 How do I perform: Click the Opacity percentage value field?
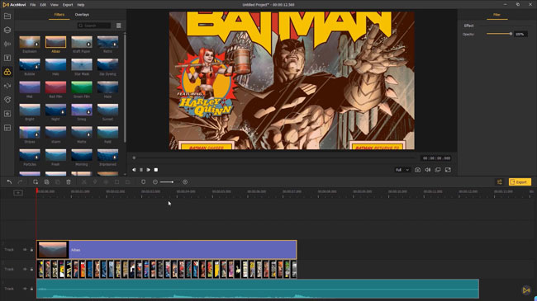520,34
